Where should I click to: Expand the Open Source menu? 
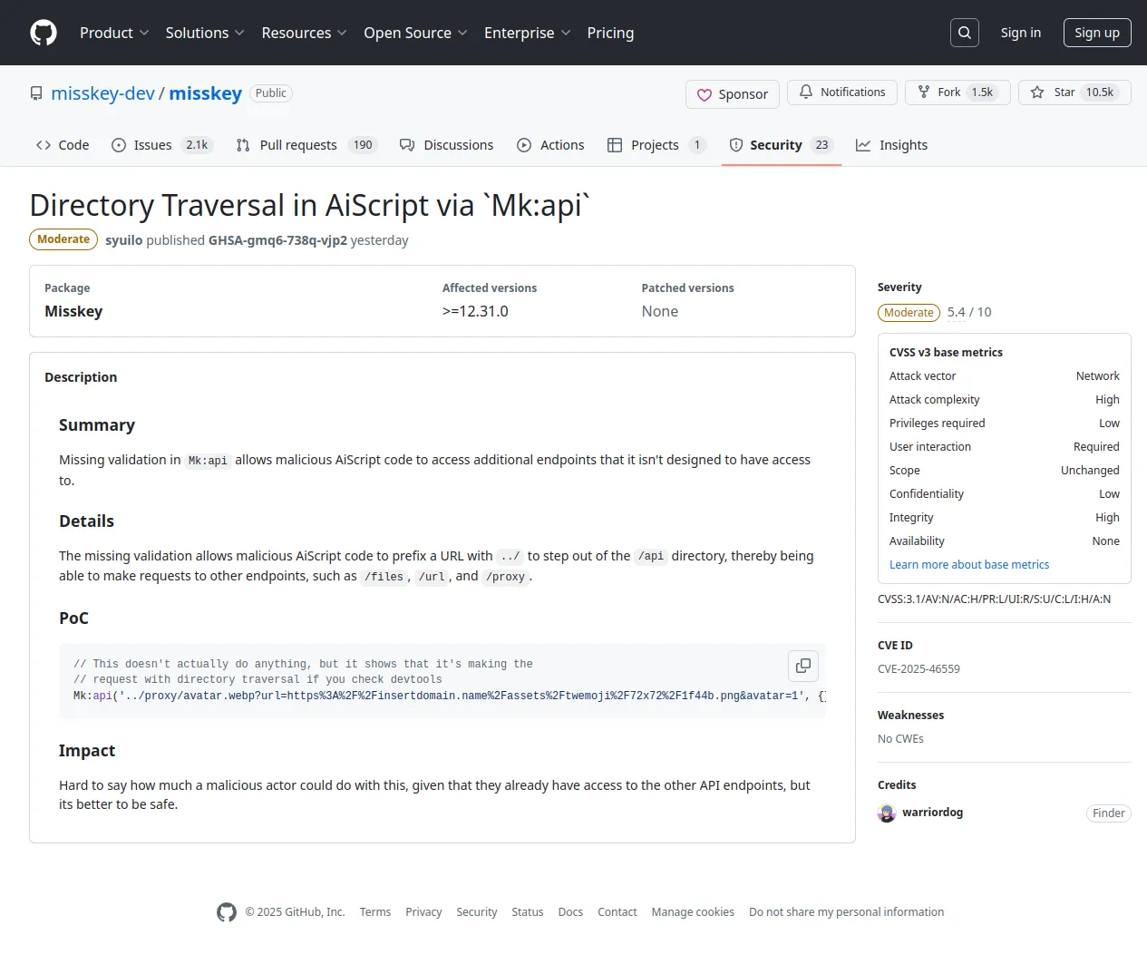pos(415,33)
